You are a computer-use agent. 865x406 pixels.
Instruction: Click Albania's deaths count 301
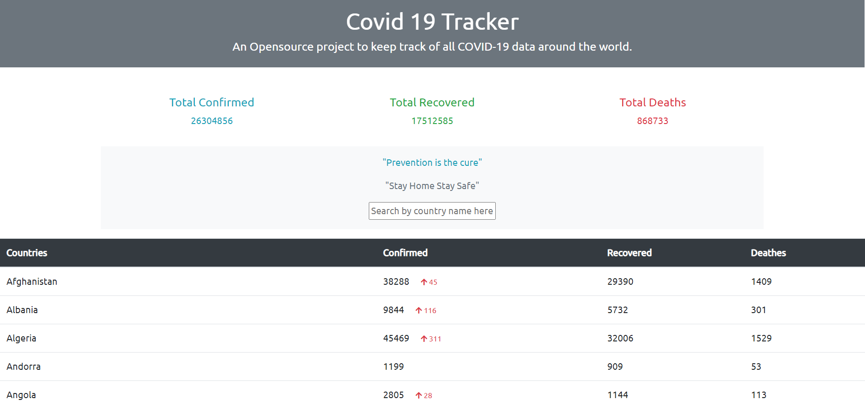[759, 310]
